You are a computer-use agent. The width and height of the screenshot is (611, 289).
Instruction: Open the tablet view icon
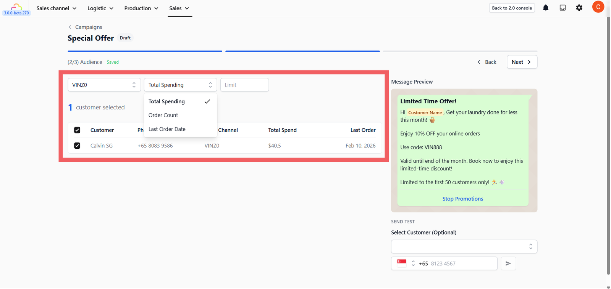563,8
